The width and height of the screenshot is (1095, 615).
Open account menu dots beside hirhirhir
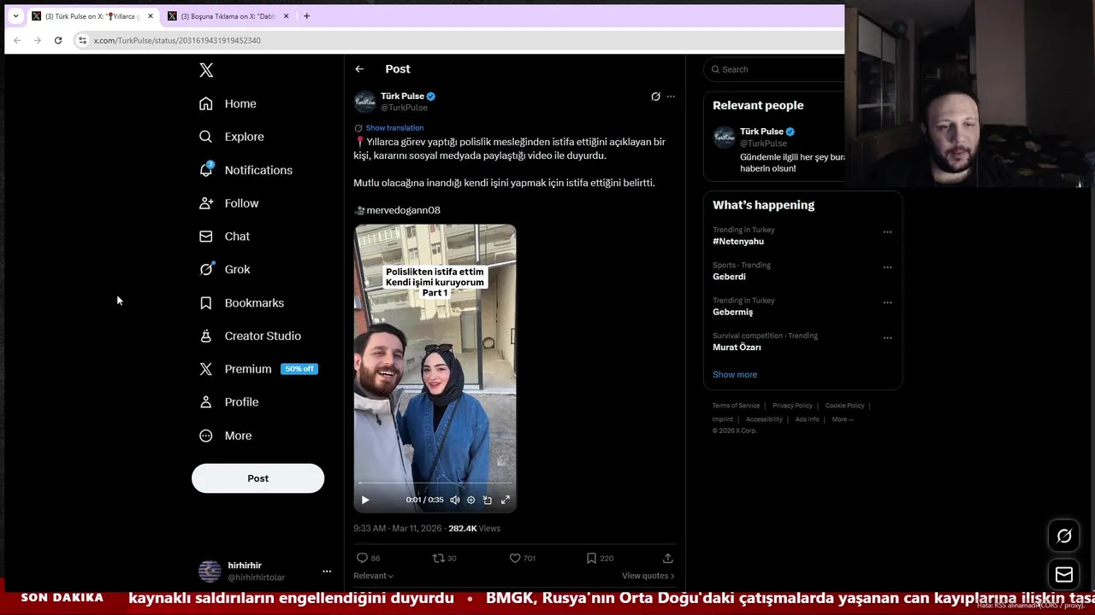326,571
